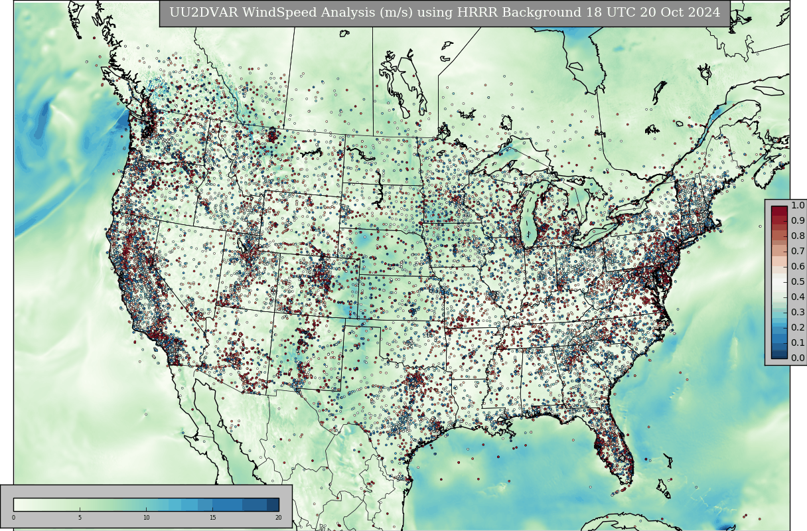Click the 15 tick label on wind speed colorbar
Screen dimensions: 807x531
click(x=212, y=518)
